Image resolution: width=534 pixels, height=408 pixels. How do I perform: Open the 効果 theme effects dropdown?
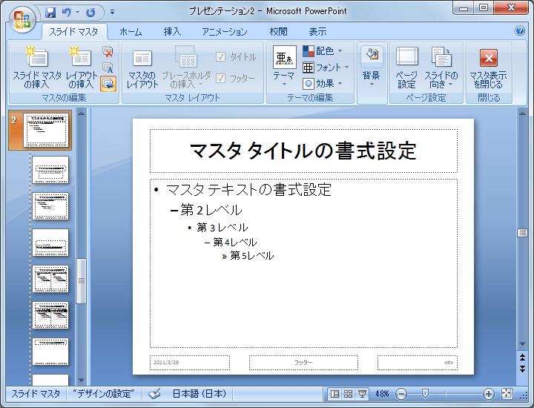coord(322,83)
